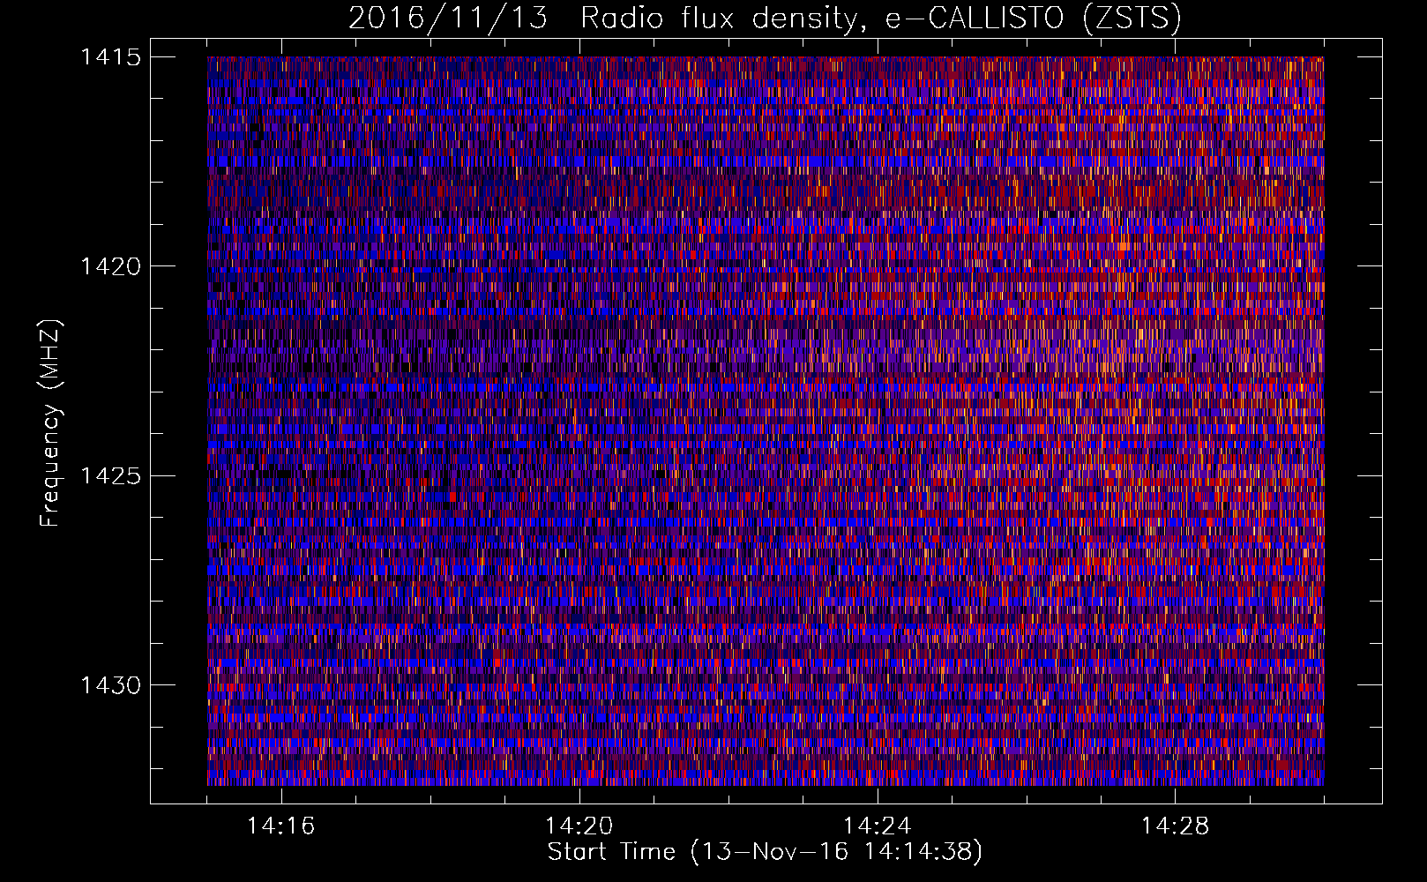This screenshot has width=1427, height=882.
Task: Click the 14:28 time tick label
Action: click(x=1176, y=826)
